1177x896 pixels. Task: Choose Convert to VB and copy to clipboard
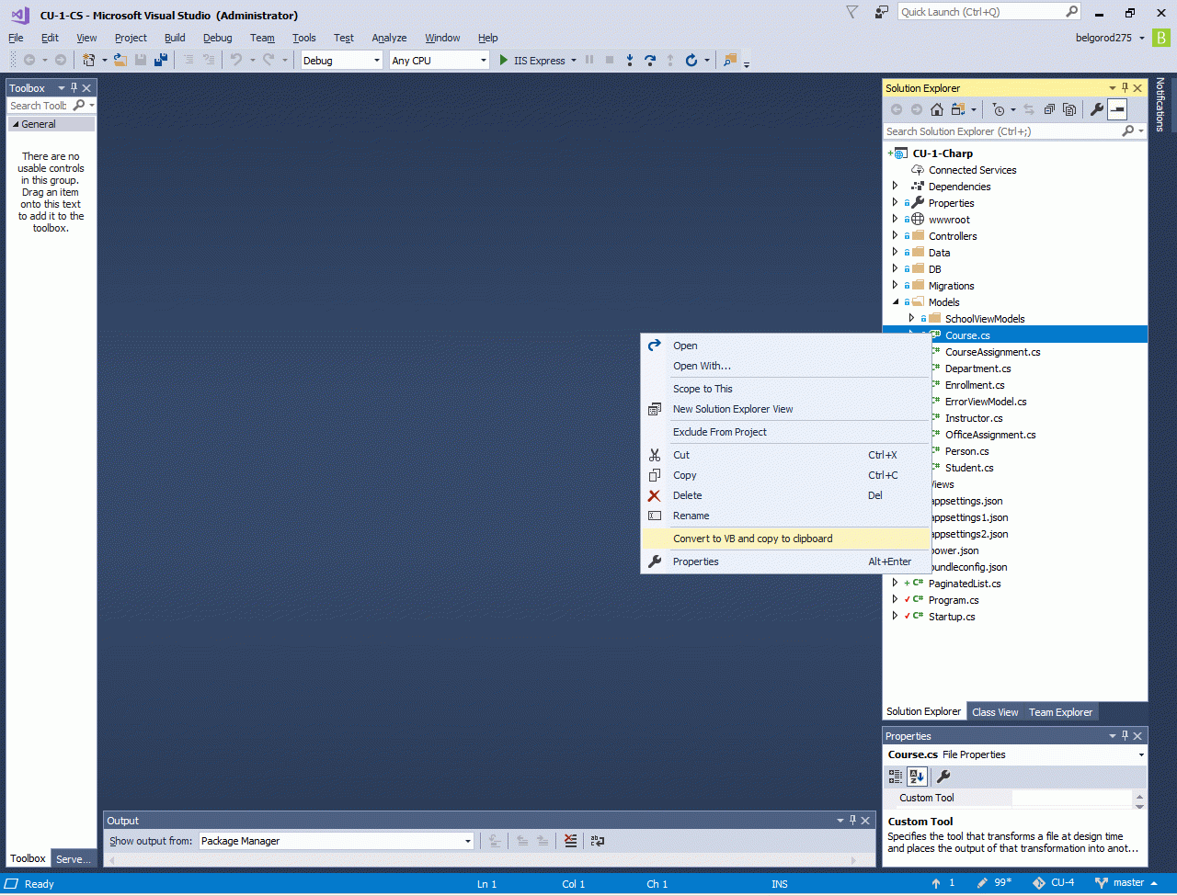tap(785, 539)
